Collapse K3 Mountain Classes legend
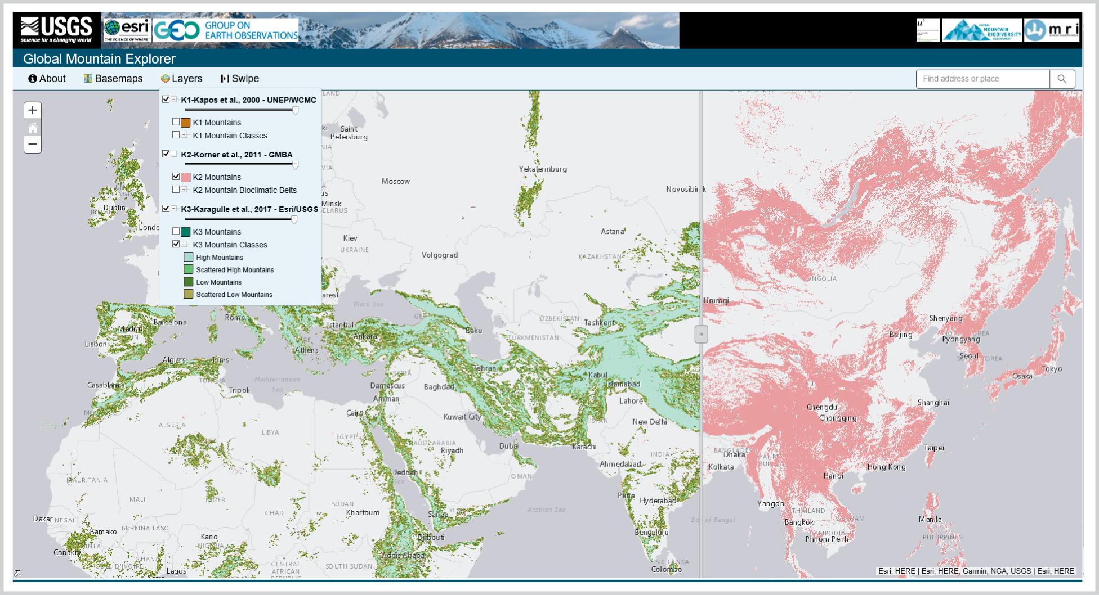 pos(184,244)
